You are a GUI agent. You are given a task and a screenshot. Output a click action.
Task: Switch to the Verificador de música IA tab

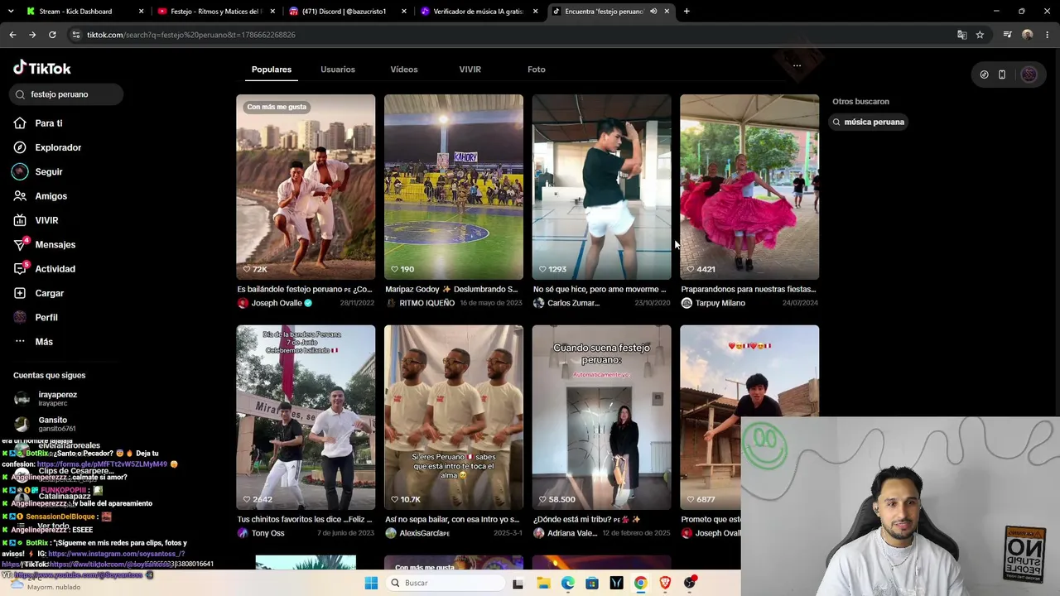(479, 12)
